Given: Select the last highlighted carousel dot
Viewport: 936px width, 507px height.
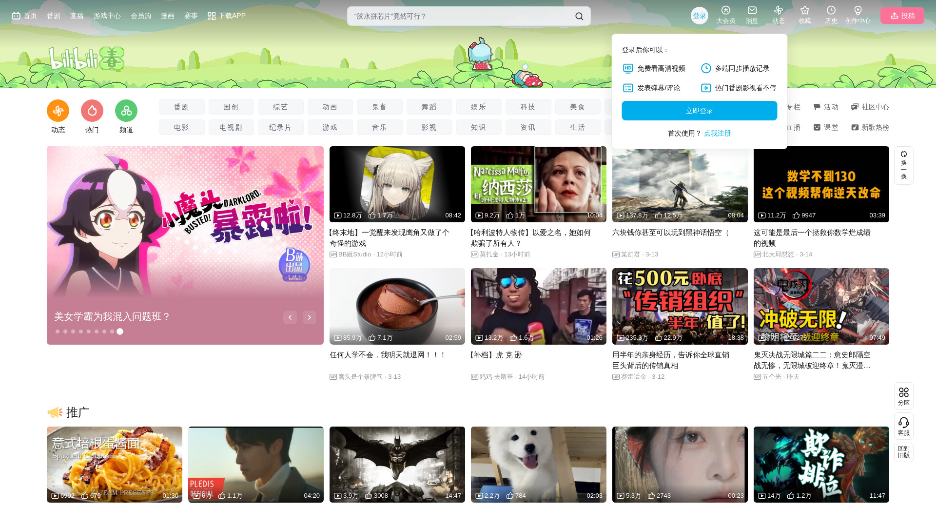Looking at the screenshot, I should tap(120, 331).
